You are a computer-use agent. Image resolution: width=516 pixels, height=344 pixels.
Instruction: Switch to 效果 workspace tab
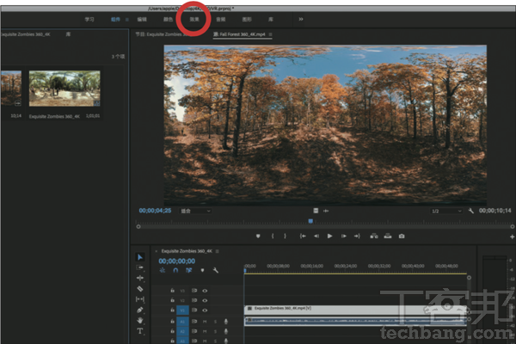pos(194,20)
